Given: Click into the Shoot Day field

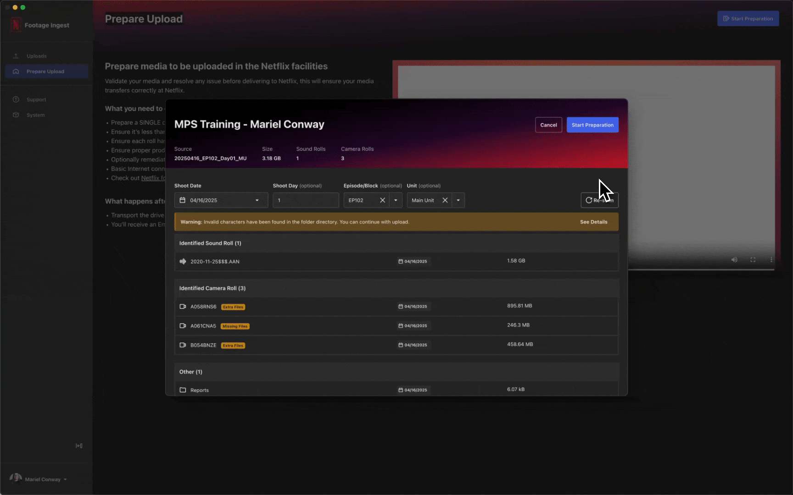Looking at the screenshot, I should (306, 200).
